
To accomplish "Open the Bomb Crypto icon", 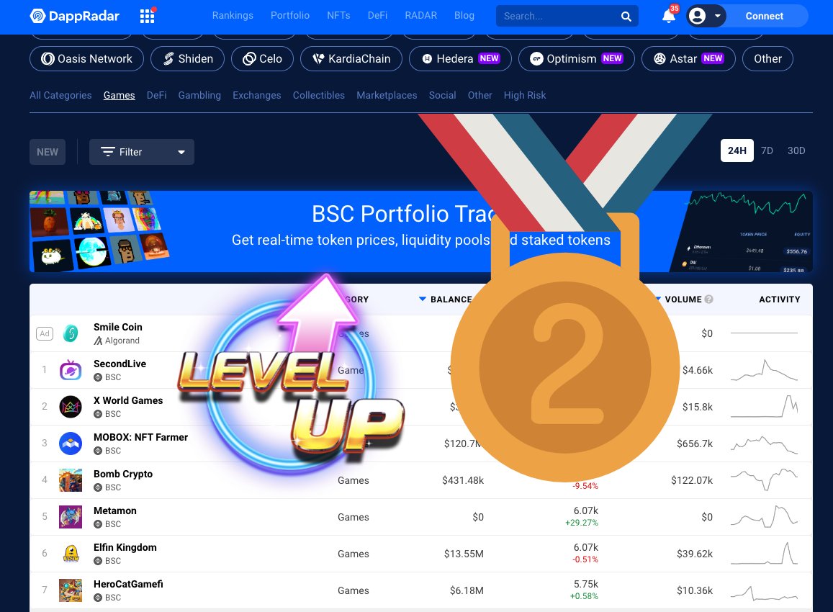I will pos(71,480).
